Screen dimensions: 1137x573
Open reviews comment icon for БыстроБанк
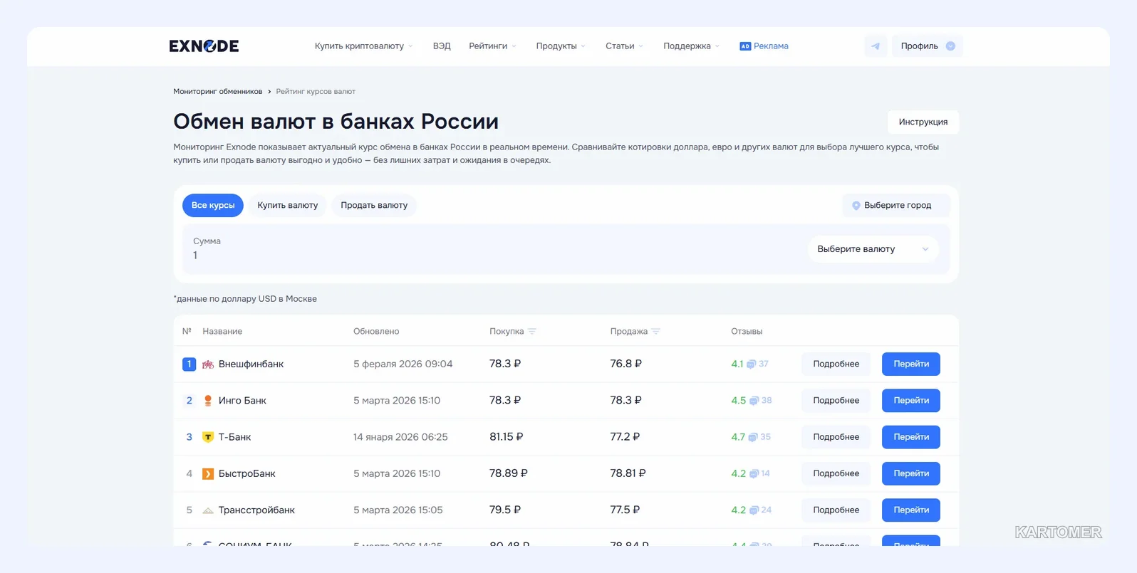[x=754, y=474]
